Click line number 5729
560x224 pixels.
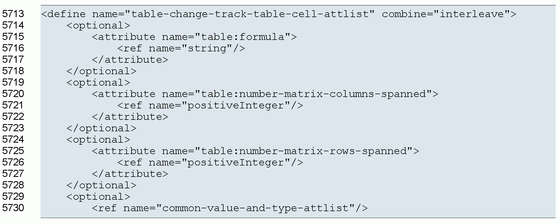[x=13, y=197]
